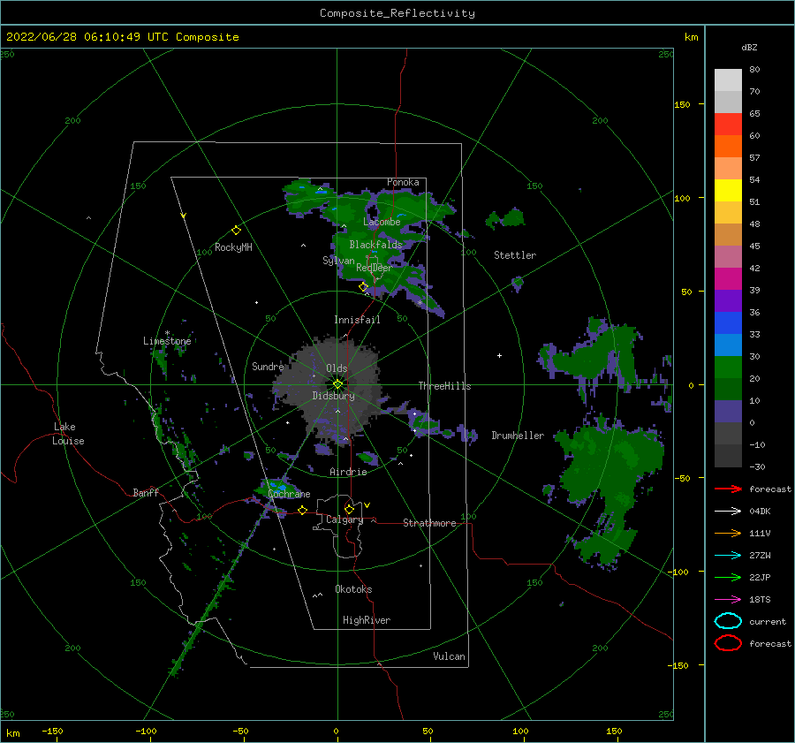
Task: Click the RedDeer city label
Action: [375, 268]
